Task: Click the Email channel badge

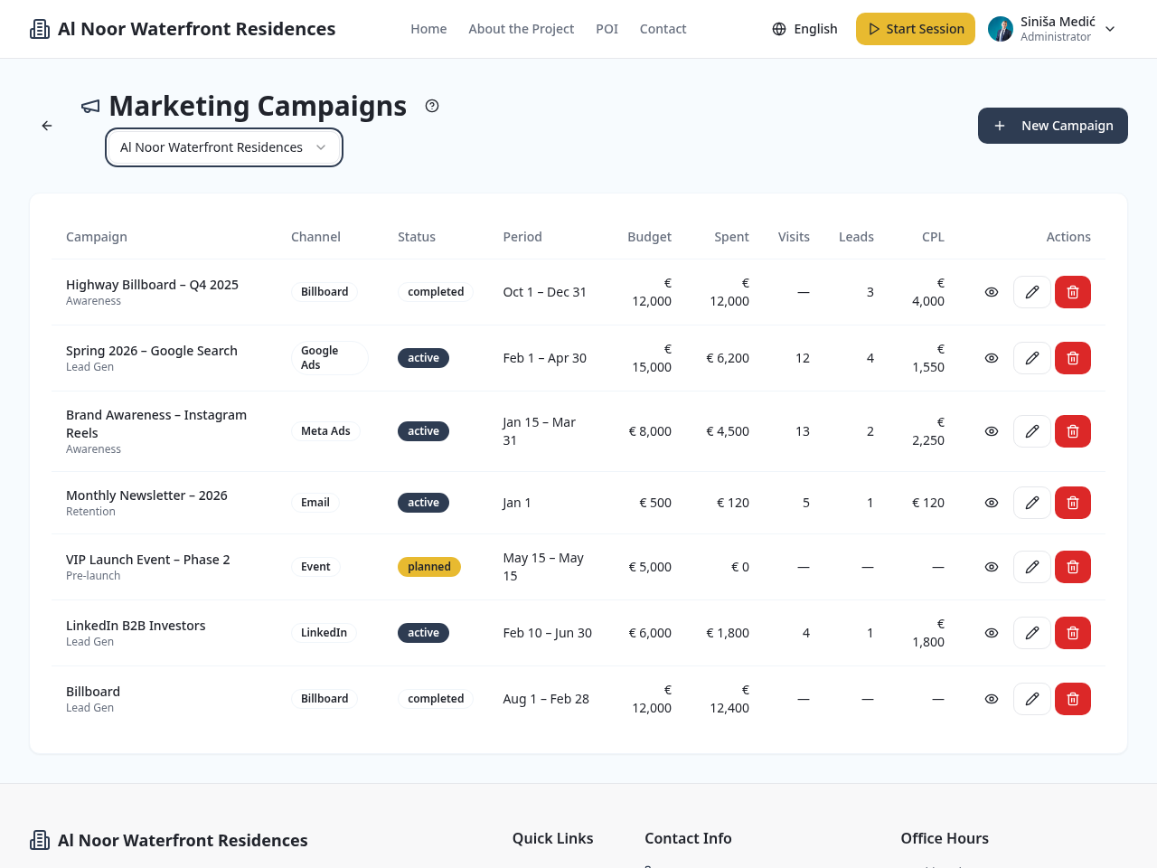Action: [x=315, y=503]
